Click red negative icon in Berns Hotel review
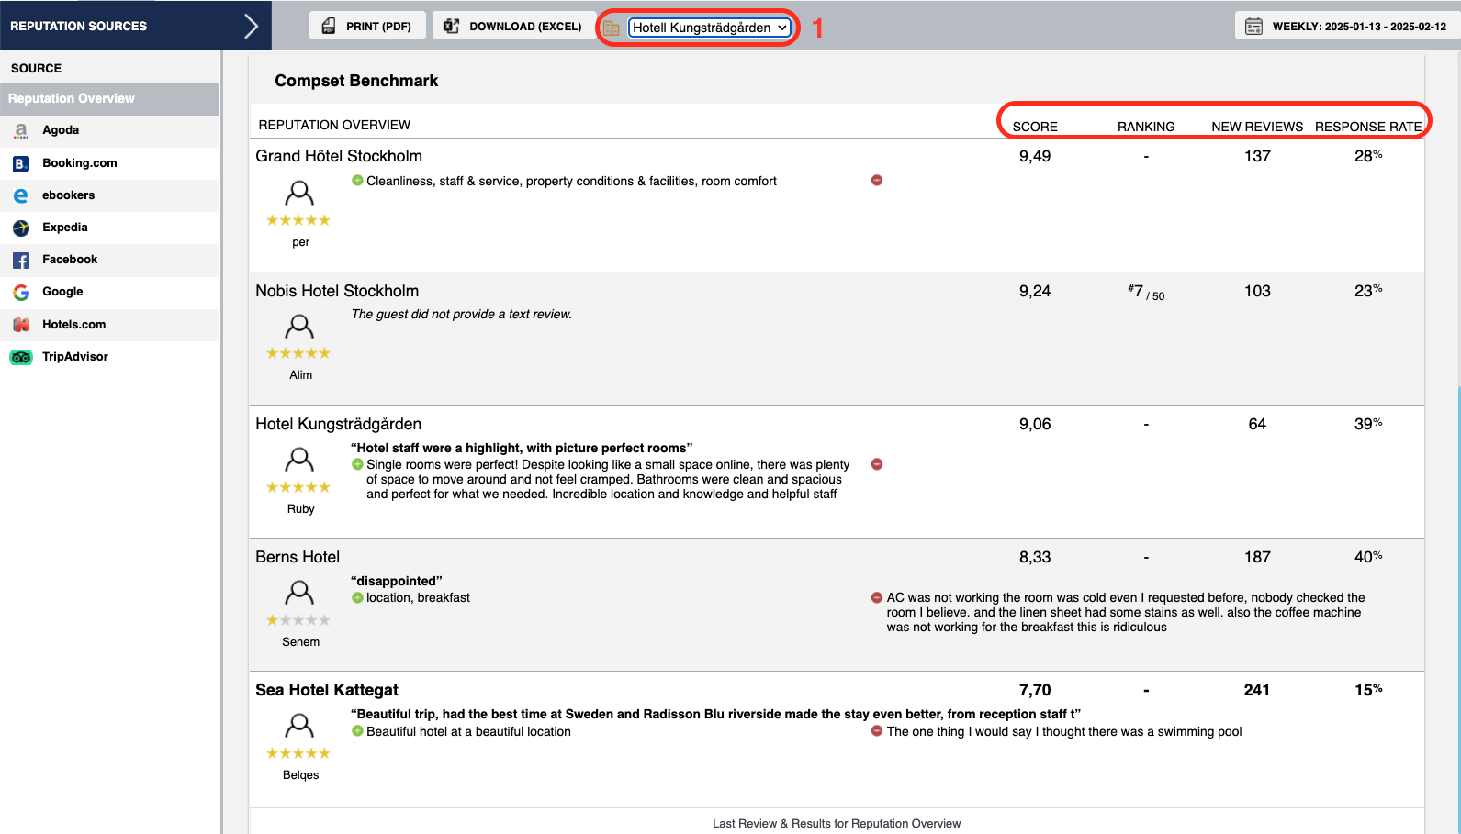The width and height of the screenshot is (1461, 834). point(877,598)
